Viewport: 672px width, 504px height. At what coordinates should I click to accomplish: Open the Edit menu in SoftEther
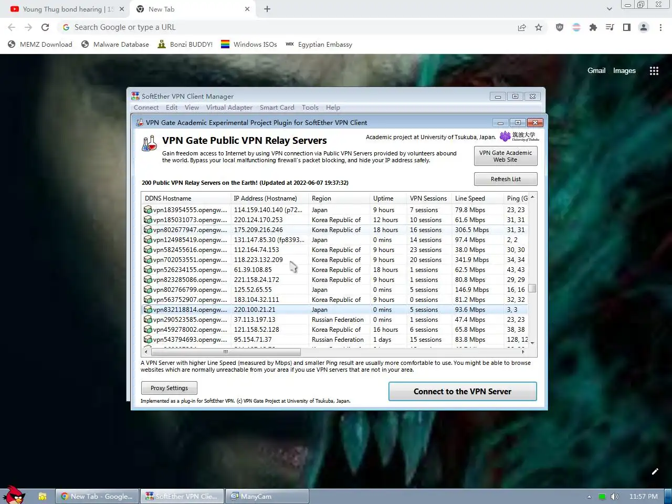click(172, 108)
